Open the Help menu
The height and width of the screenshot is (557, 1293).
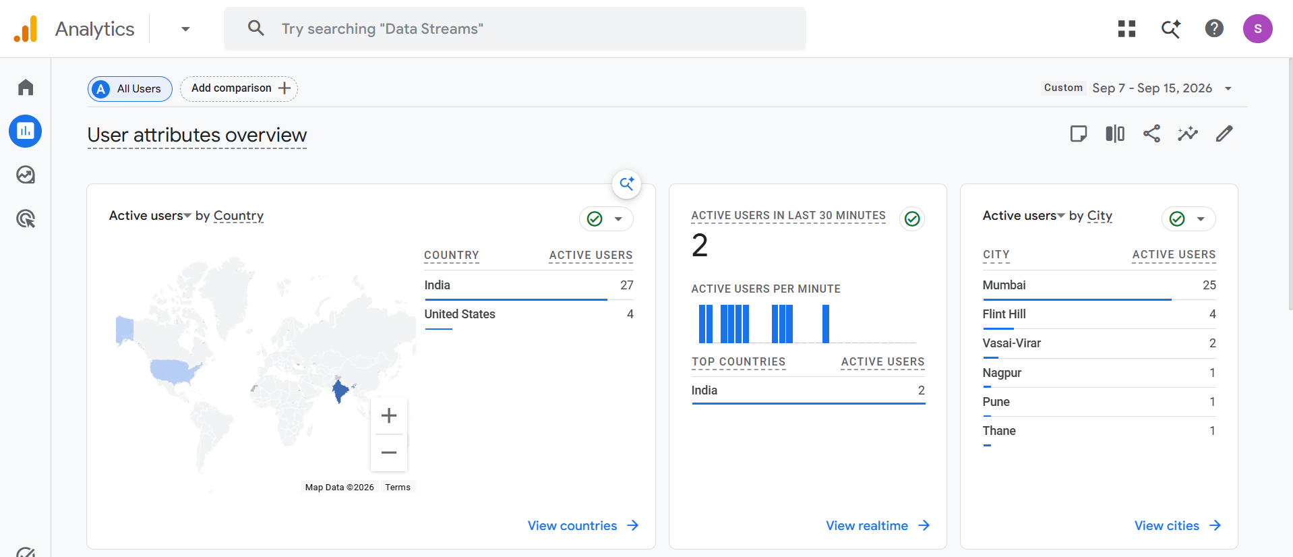click(x=1214, y=28)
